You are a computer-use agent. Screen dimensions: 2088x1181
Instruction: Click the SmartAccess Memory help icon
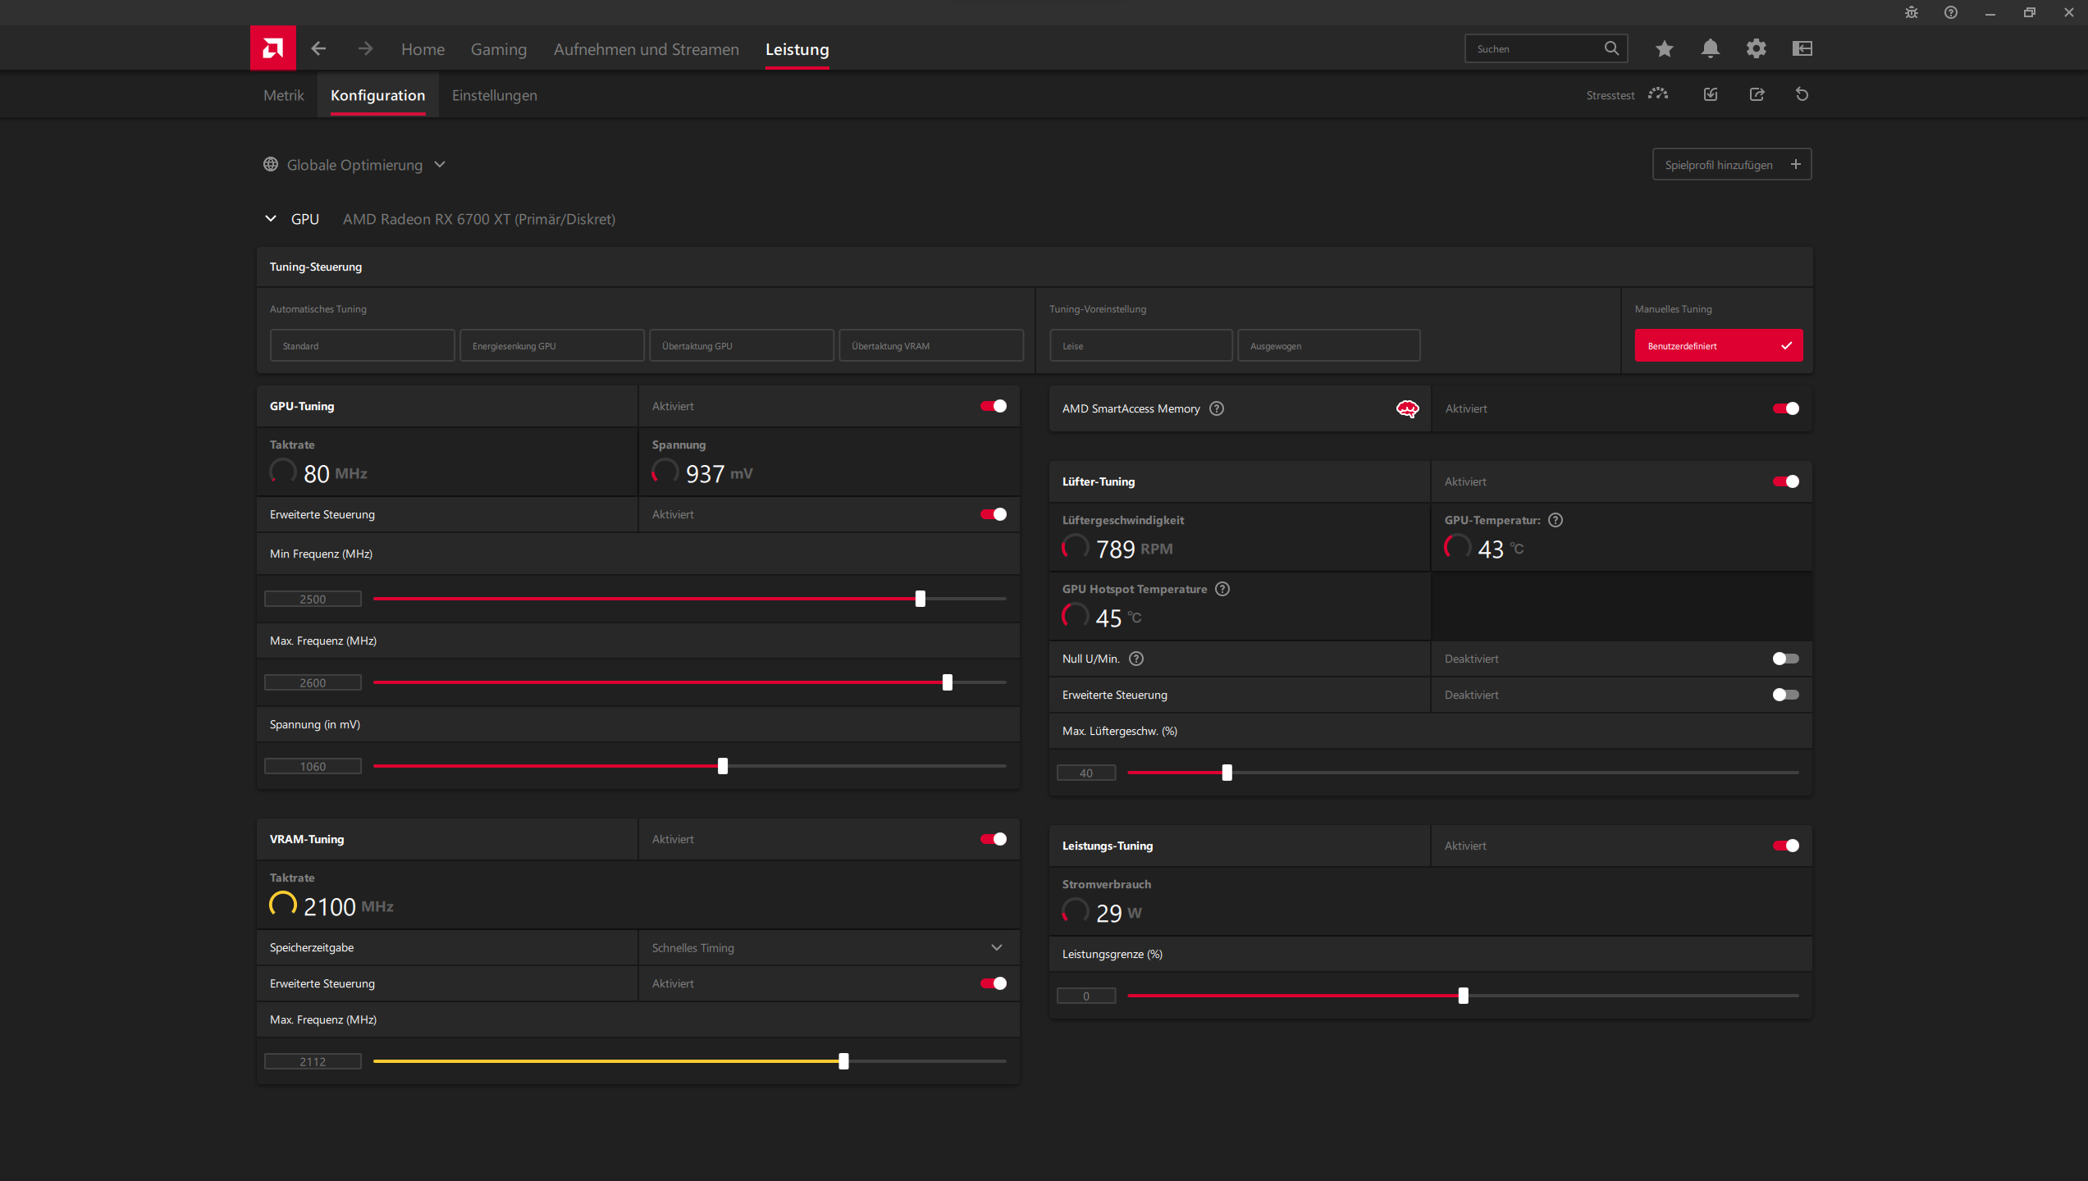[1217, 408]
